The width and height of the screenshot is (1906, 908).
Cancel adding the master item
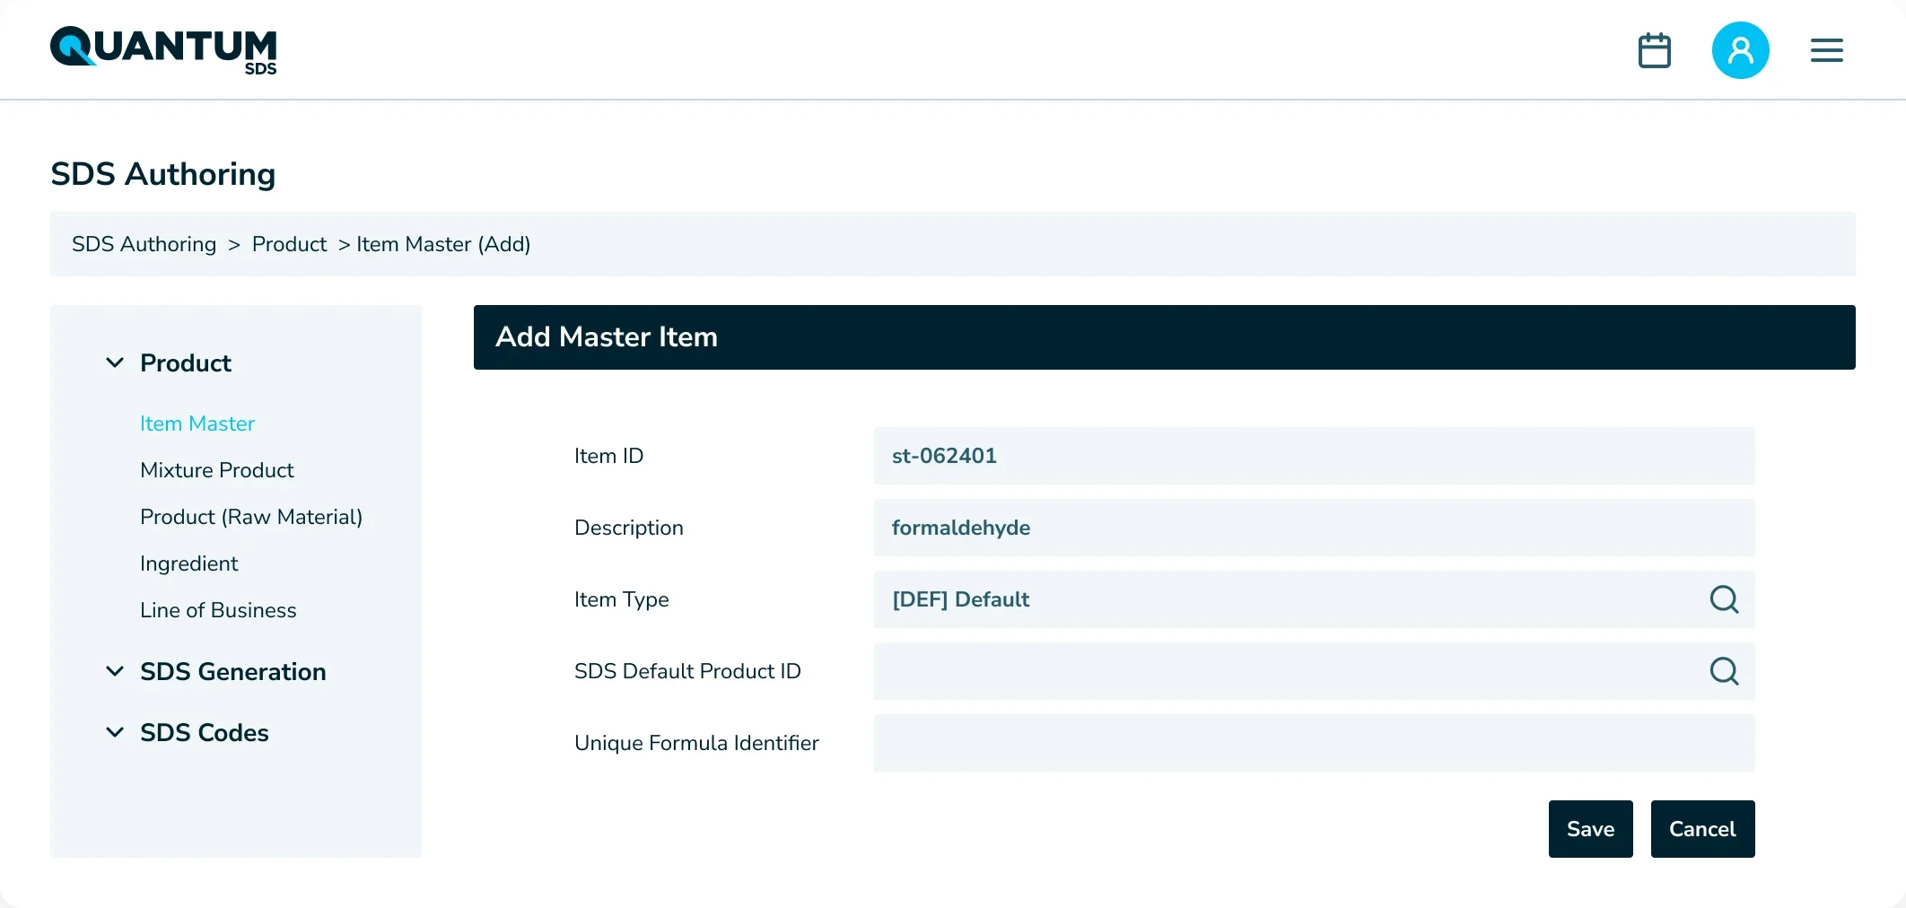tap(1702, 829)
